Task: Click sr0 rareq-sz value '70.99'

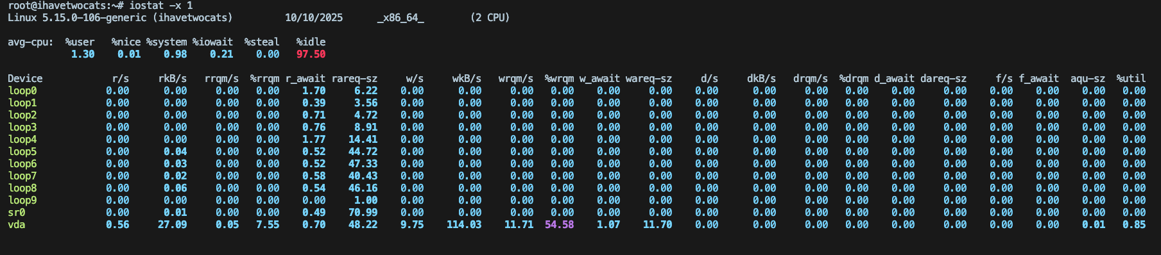Action: coord(363,213)
